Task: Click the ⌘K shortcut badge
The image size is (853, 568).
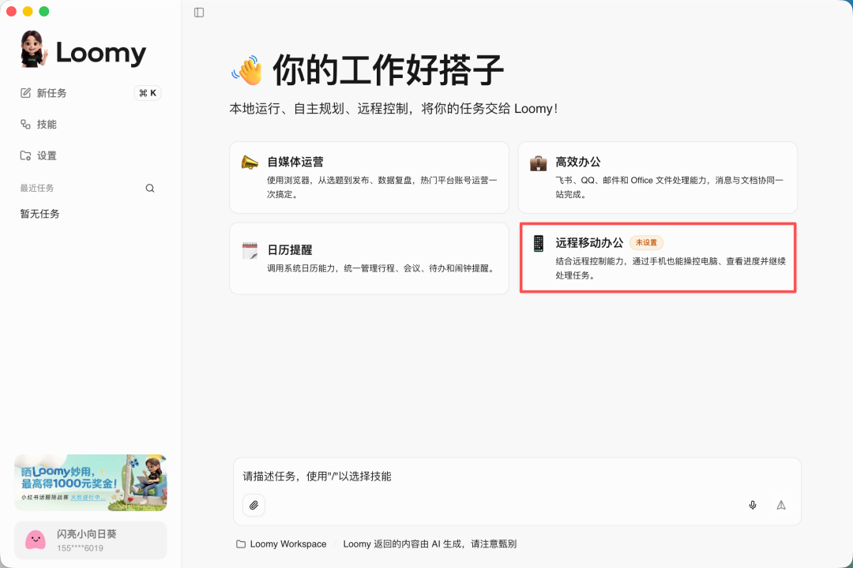Action: tap(148, 93)
